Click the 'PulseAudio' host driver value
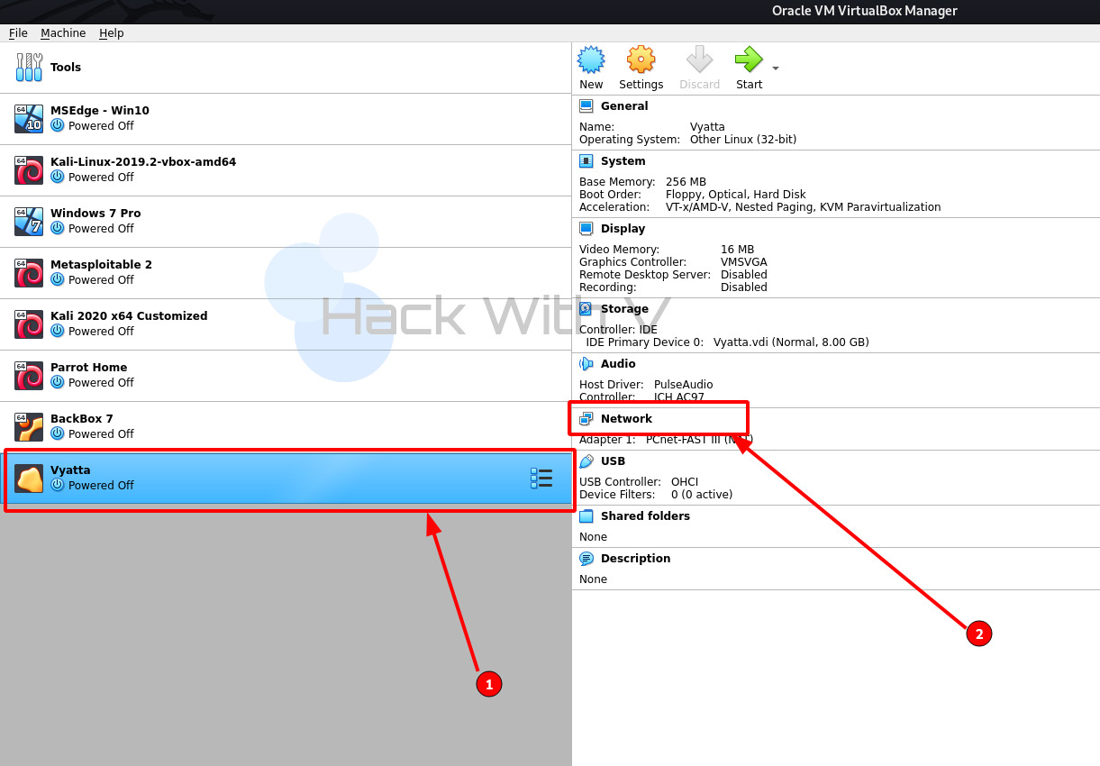 point(683,385)
